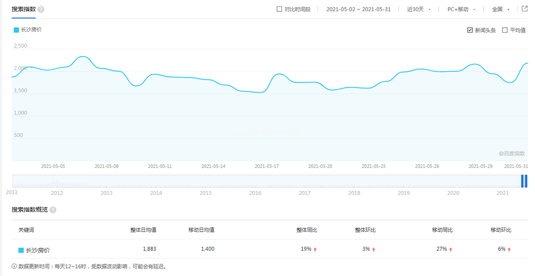Click the blue timeline range slider handle
The width and height of the screenshot is (535, 276).
click(524, 181)
